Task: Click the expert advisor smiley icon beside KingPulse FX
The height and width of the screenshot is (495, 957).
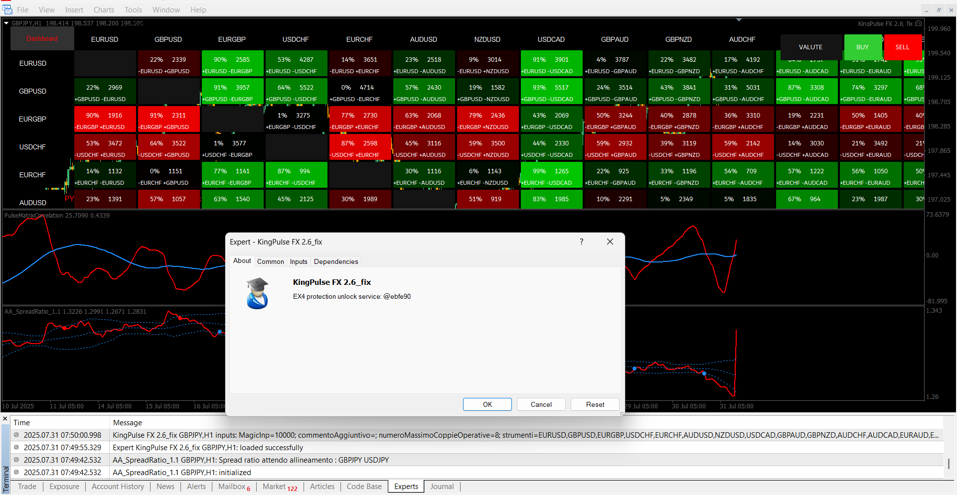Action: [x=919, y=23]
